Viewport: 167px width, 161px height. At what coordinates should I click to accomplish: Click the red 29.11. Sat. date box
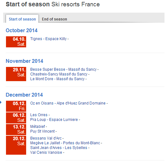[16, 74]
